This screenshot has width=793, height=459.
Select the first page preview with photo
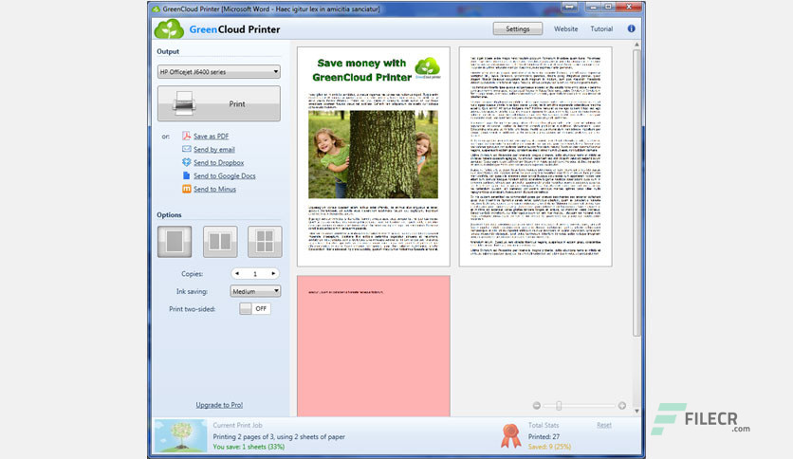coord(373,156)
